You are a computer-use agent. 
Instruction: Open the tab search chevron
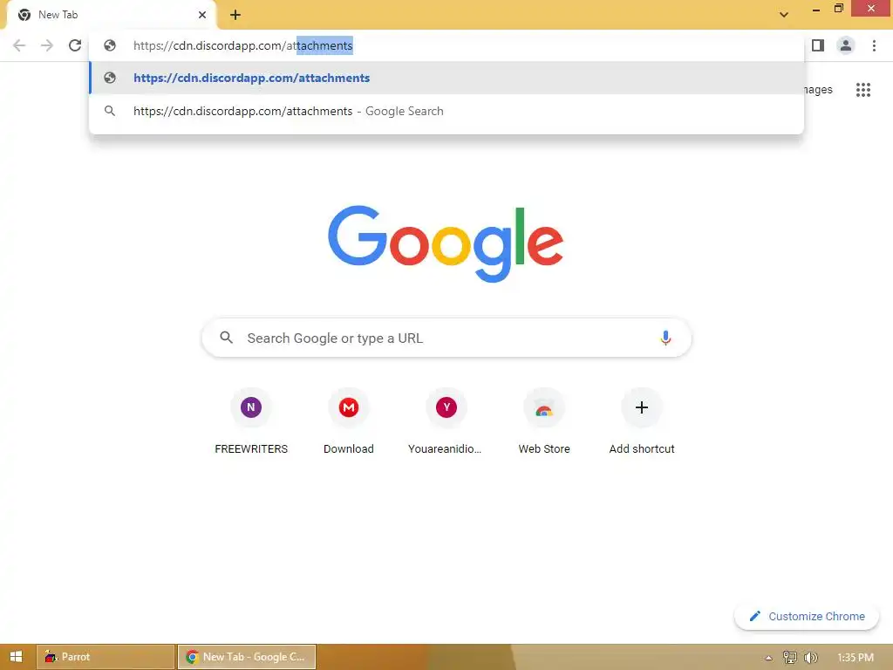pos(784,15)
